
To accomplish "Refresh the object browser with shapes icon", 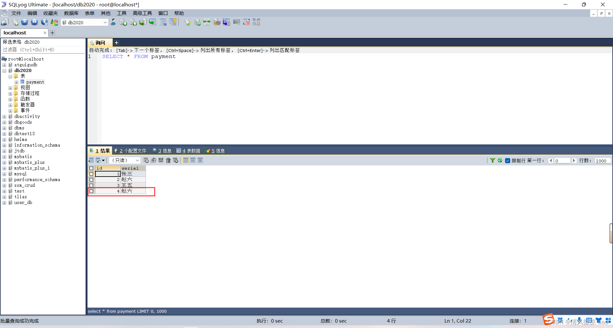I will [x=55, y=22].
